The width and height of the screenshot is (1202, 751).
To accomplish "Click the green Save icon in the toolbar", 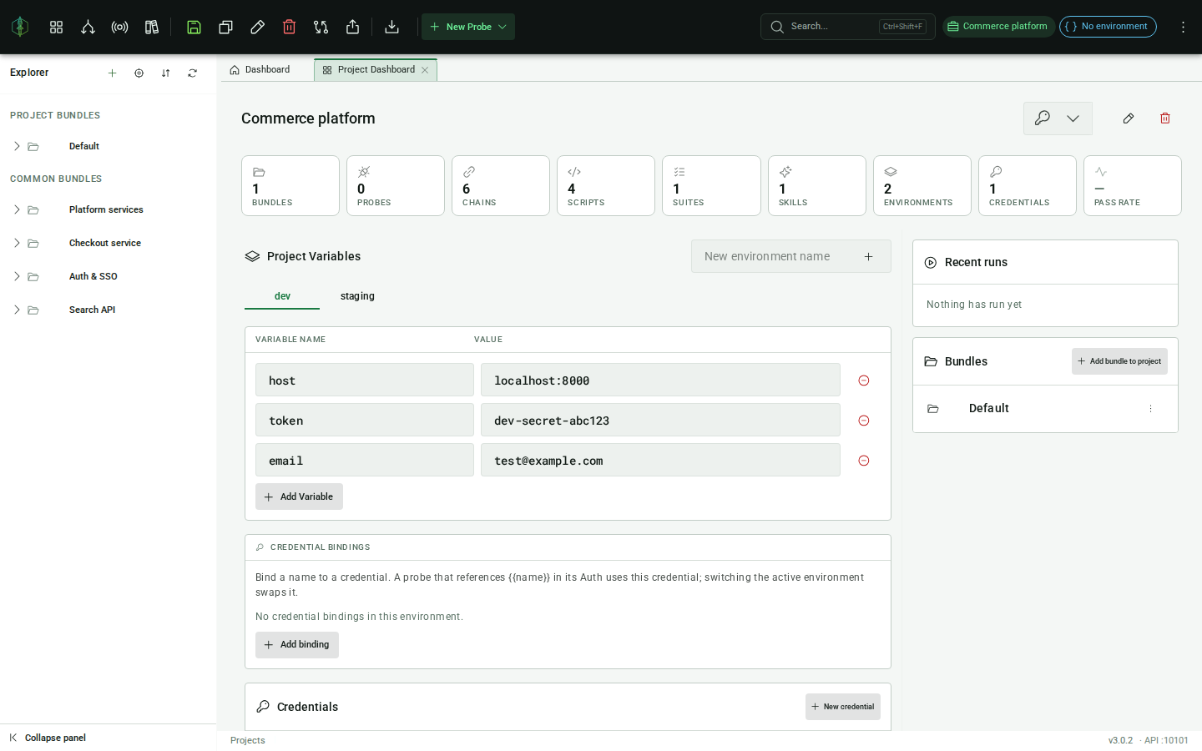I will 194,27.
